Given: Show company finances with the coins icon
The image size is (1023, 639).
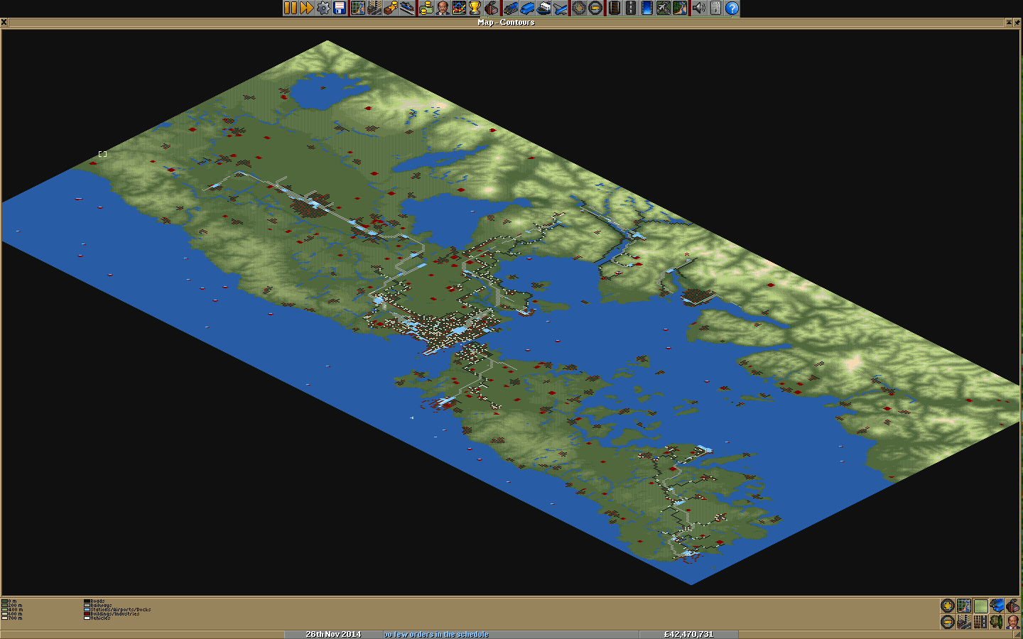Looking at the screenshot, I should [x=427, y=8].
